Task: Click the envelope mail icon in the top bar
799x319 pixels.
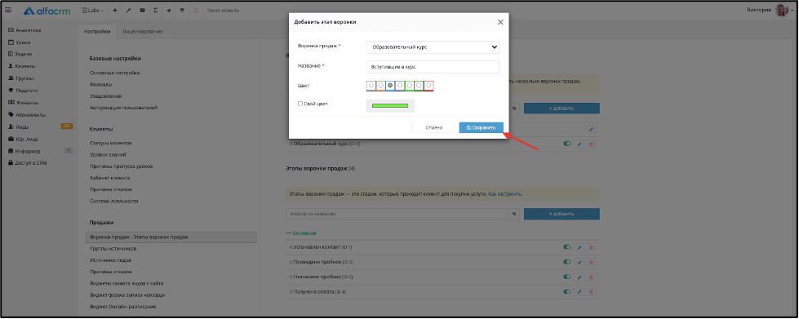Action: 142,10
